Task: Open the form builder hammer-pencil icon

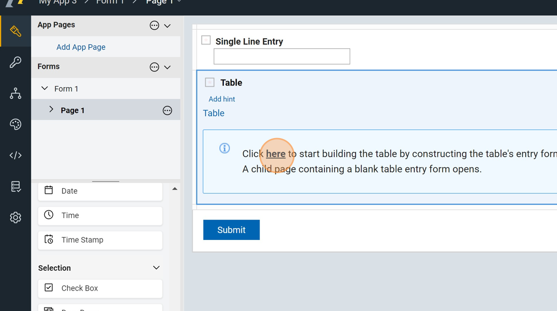Action: click(15, 31)
